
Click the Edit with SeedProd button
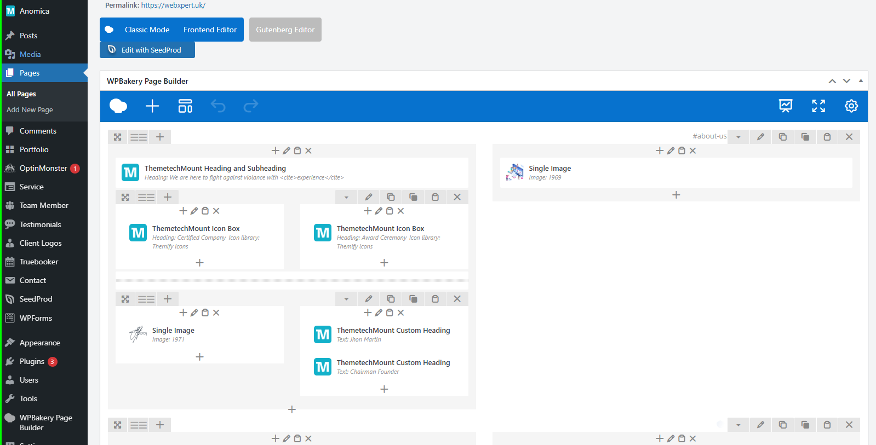(147, 50)
